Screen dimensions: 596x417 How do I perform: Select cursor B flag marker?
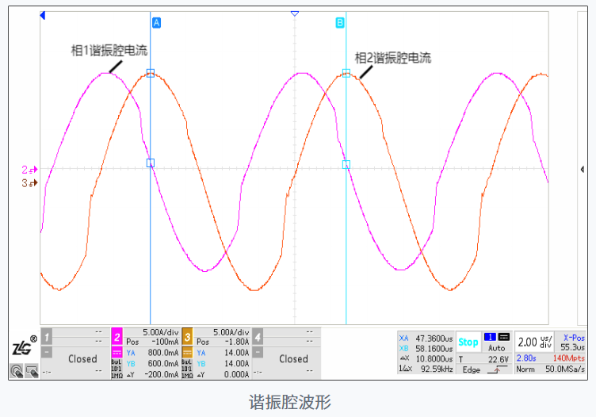(340, 23)
